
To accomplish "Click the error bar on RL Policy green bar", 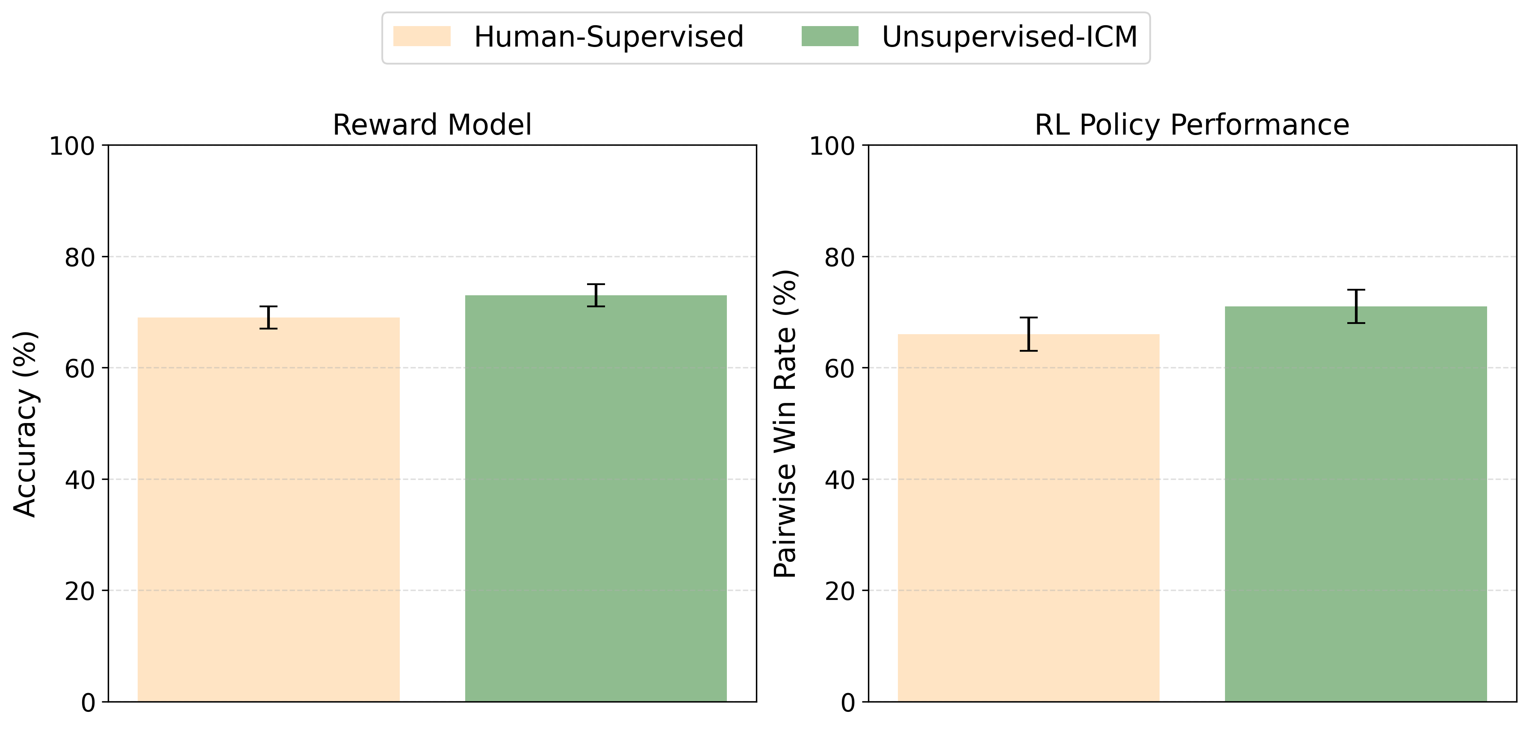I will click(x=1356, y=306).
